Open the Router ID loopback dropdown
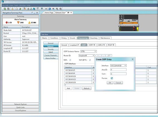 click(x=93, y=56)
